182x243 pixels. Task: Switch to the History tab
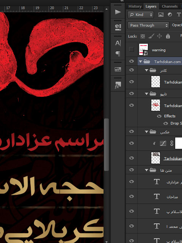[135, 6]
